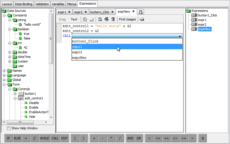
Task: Click the new expression tab icon
Action: 141,12
